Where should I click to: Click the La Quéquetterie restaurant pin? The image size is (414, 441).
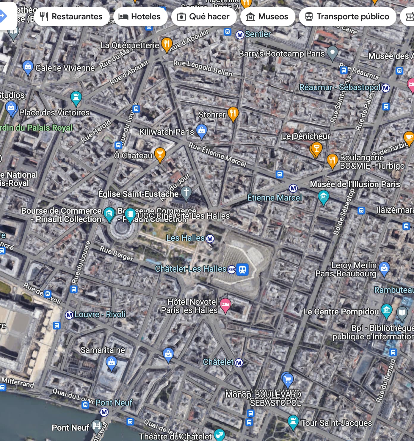pos(167,44)
